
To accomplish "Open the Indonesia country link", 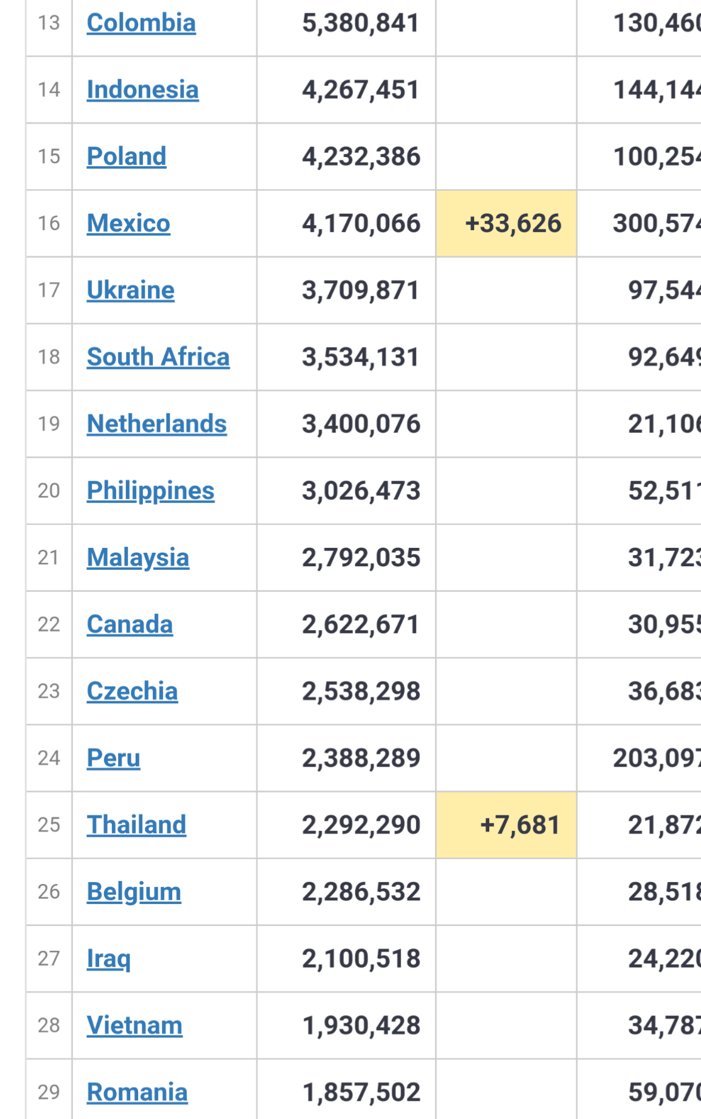I will pyautogui.click(x=142, y=90).
